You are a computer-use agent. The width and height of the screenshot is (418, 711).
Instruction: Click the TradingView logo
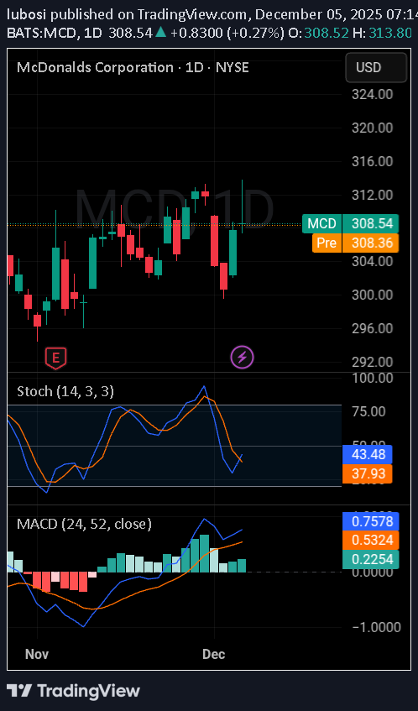pos(74,691)
